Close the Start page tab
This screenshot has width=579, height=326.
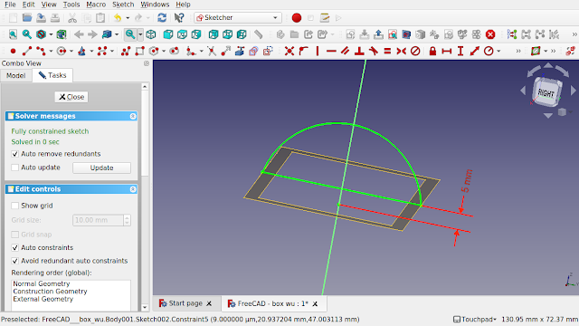tap(209, 303)
